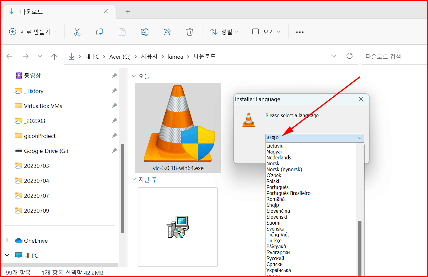
Task: Click the pin icon beside Google Drive (G:)
Action: (x=114, y=151)
